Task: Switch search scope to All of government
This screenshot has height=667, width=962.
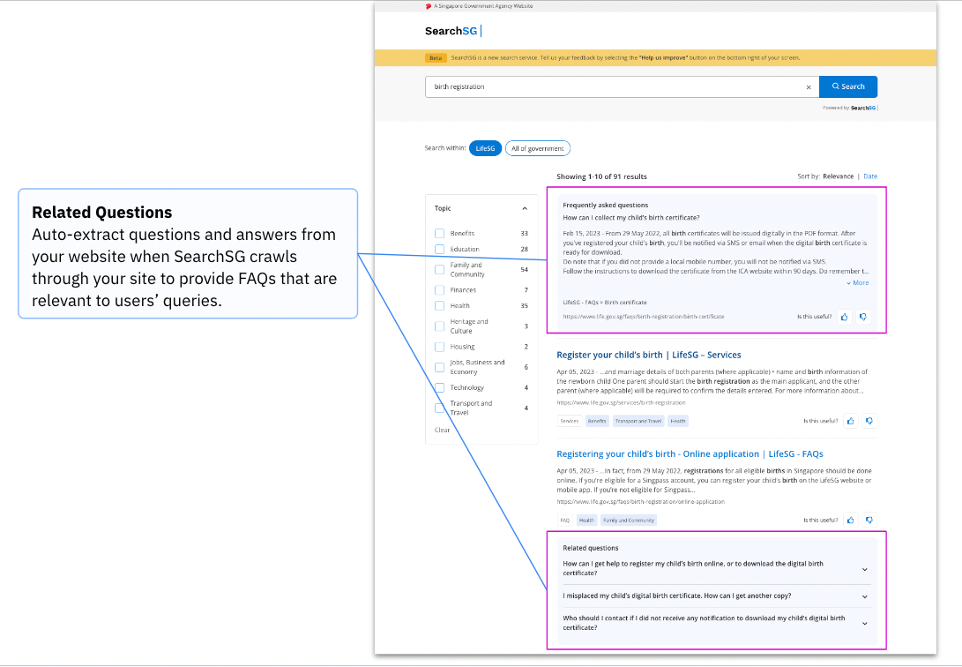Action: pyautogui.click(x=537, y=148)
